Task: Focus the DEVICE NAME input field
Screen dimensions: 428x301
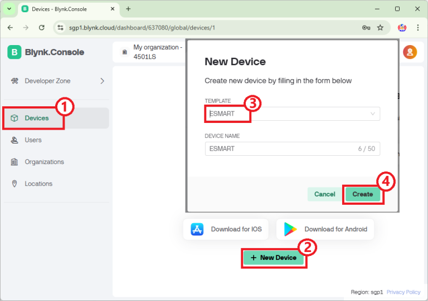Action: pos(293,149)
